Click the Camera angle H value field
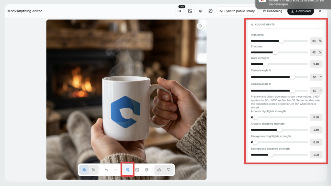331x186 pixels. pyautogui.click(x=316, y=91)
